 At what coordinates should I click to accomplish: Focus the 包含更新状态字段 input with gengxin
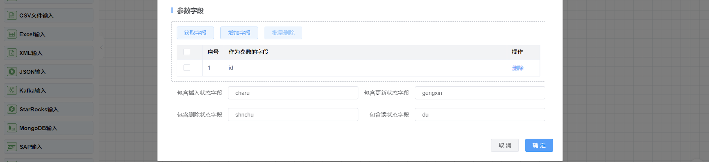point(480,93)
